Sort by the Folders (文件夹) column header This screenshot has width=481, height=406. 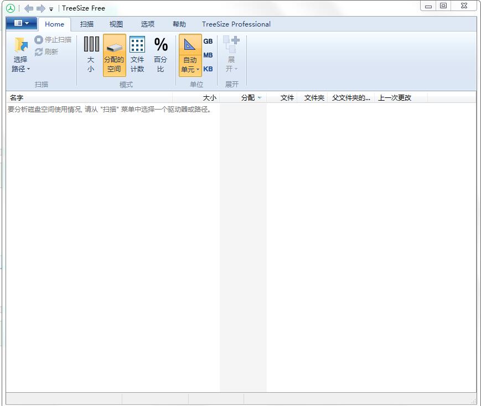tap(312, 97)
